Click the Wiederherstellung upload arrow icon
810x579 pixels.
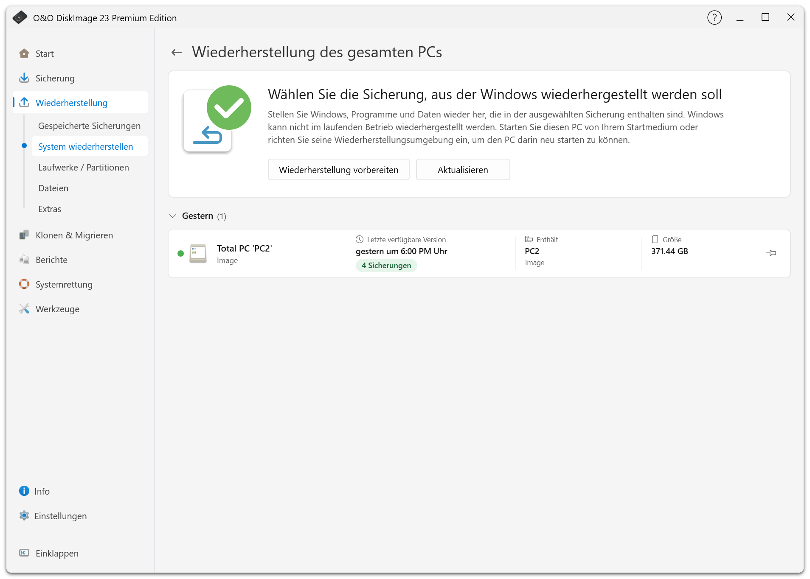(24, 103)
